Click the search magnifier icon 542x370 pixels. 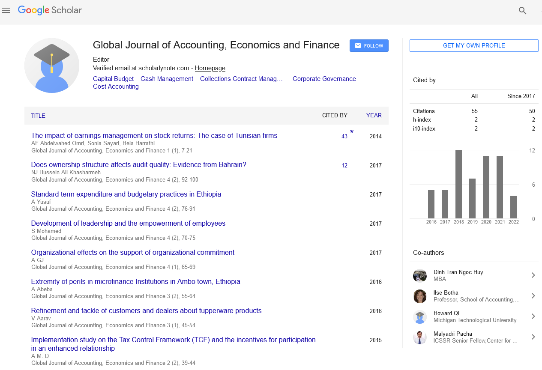click(x=522, y=11)
